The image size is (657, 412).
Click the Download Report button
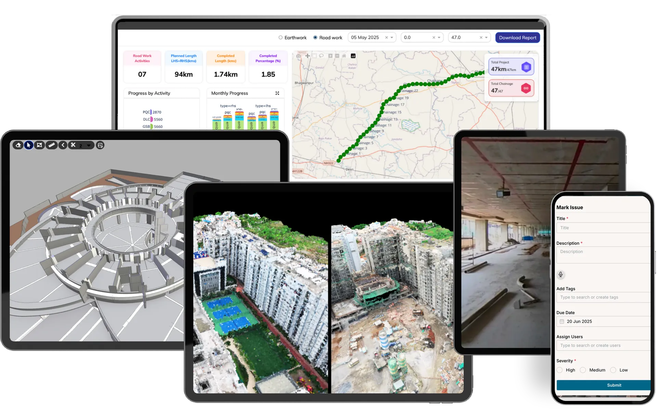517,38
